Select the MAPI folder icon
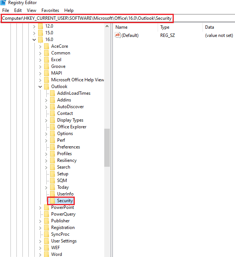Viewport: 235px width, 257px height. click(x=46, y=73)
